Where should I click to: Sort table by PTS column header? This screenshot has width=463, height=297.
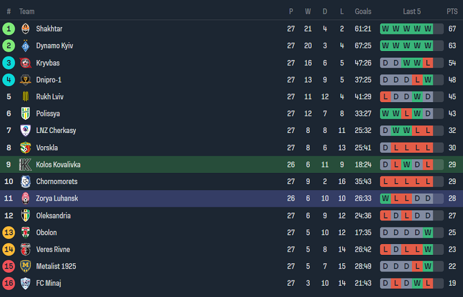[x=452, y=11]
